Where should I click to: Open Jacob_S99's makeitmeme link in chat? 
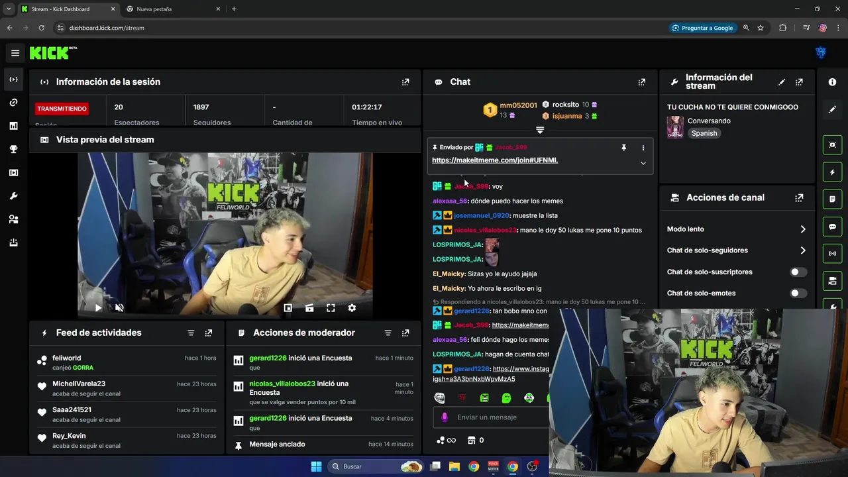[521, 325]
